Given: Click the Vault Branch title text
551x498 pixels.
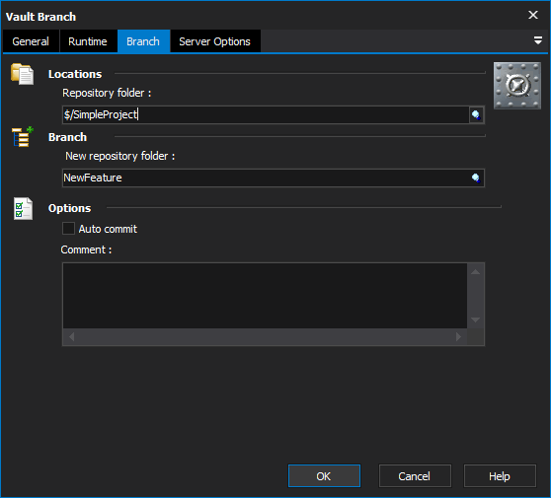Looking at the screenshot, I should click(x=40, y=17).
